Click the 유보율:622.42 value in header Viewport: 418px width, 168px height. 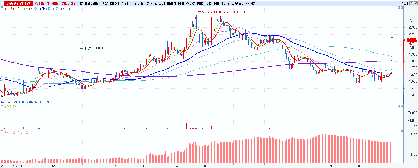(243, 3)
